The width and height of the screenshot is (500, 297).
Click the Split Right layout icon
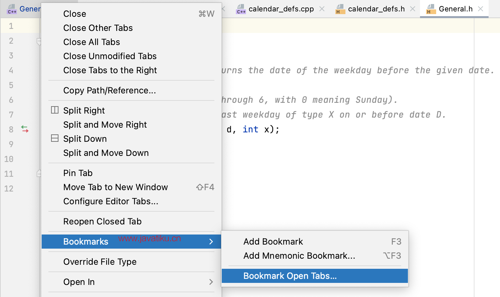point(55,110)
